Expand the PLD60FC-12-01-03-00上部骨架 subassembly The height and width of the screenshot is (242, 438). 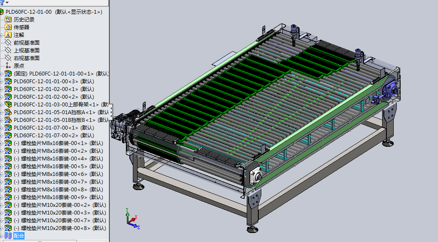(1, 104)
